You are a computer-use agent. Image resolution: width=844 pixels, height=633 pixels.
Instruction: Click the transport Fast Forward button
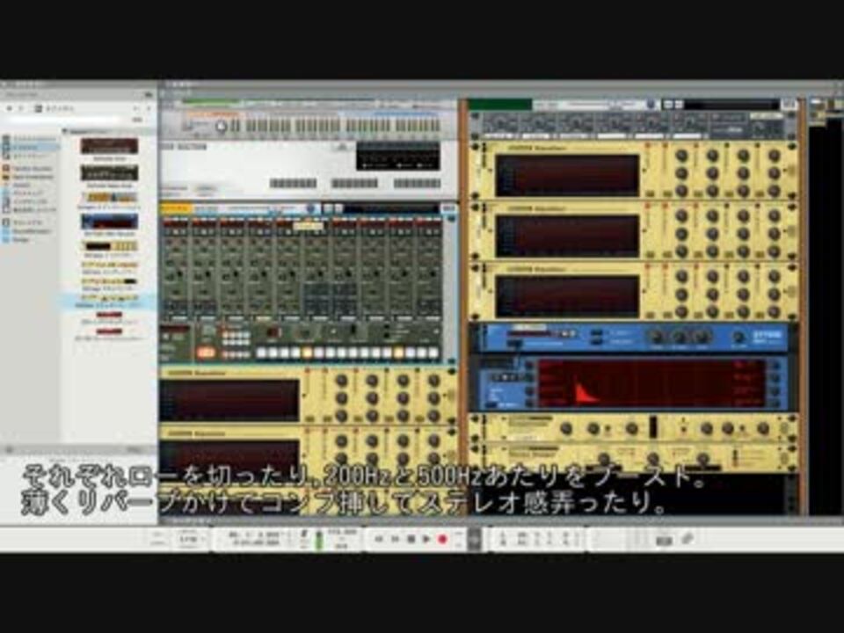pyautogui.click(x=395, y=538)
